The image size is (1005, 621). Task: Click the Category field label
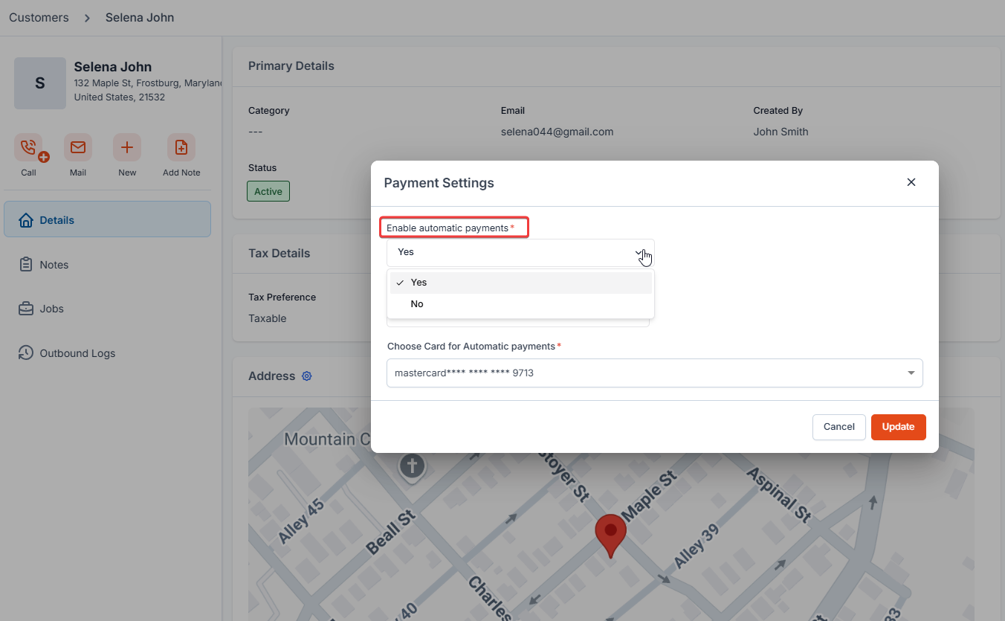click(x=269, y=111)
